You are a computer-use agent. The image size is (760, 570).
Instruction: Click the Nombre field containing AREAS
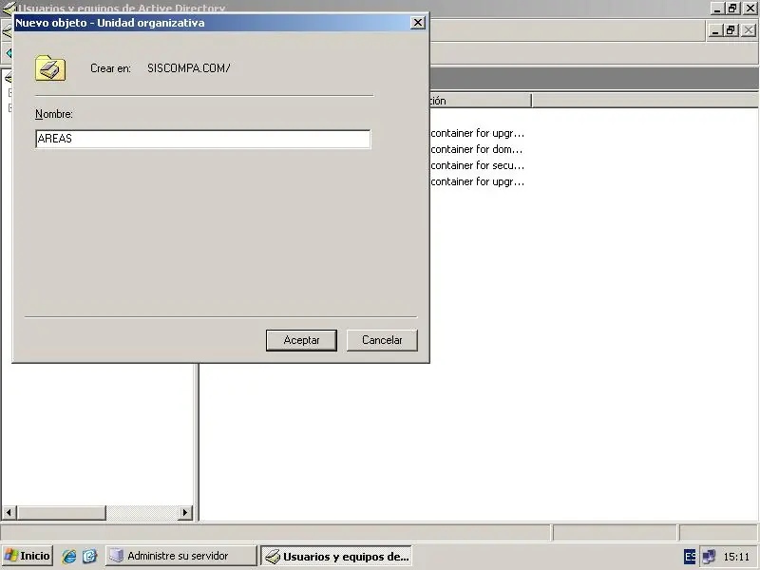point(203,139)
